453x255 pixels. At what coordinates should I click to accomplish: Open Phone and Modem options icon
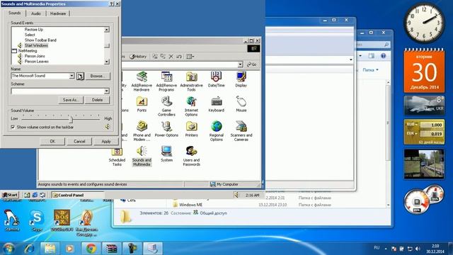tap(142, 131)
